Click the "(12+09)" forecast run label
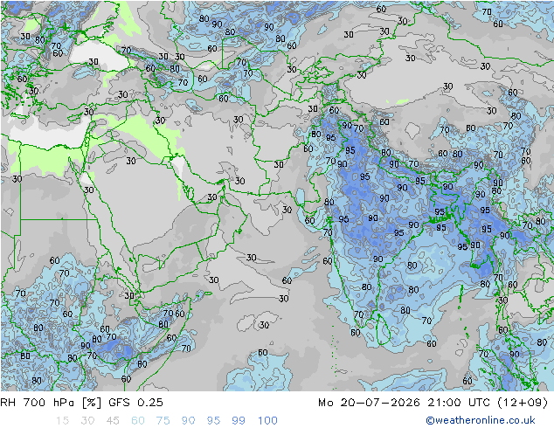The height and width of the screenshot is (428, 554). pyautogui.click(x=523, y=403)
